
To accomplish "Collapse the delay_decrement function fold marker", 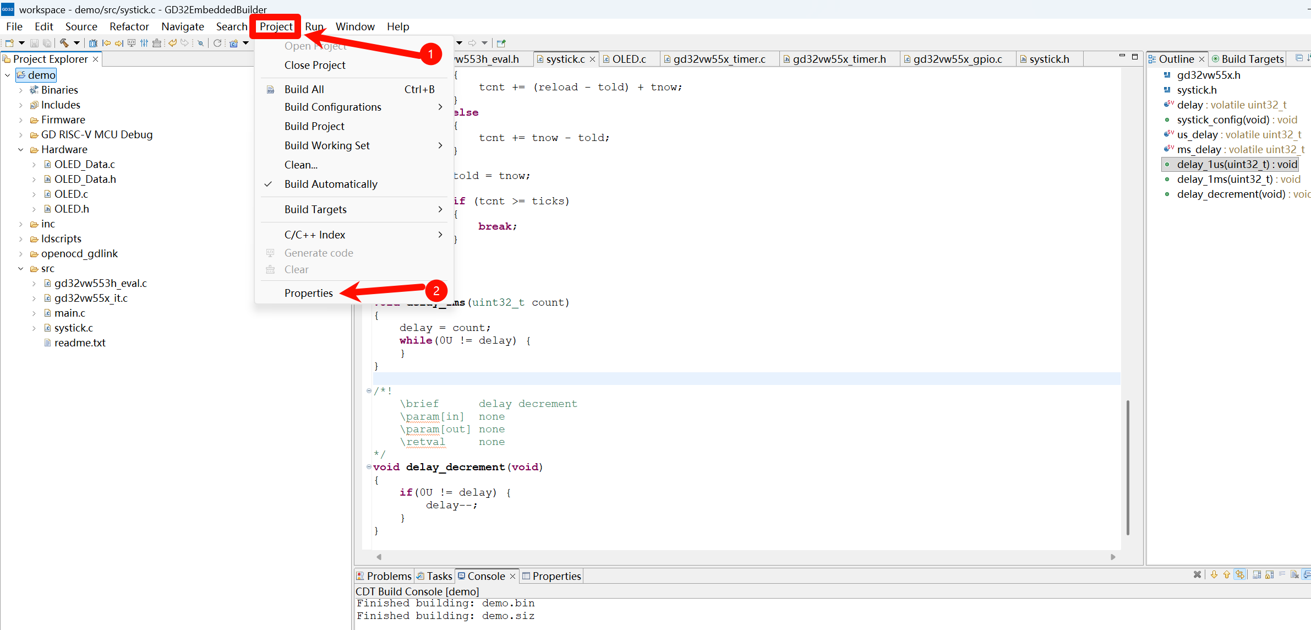I will tap(369, 467).
